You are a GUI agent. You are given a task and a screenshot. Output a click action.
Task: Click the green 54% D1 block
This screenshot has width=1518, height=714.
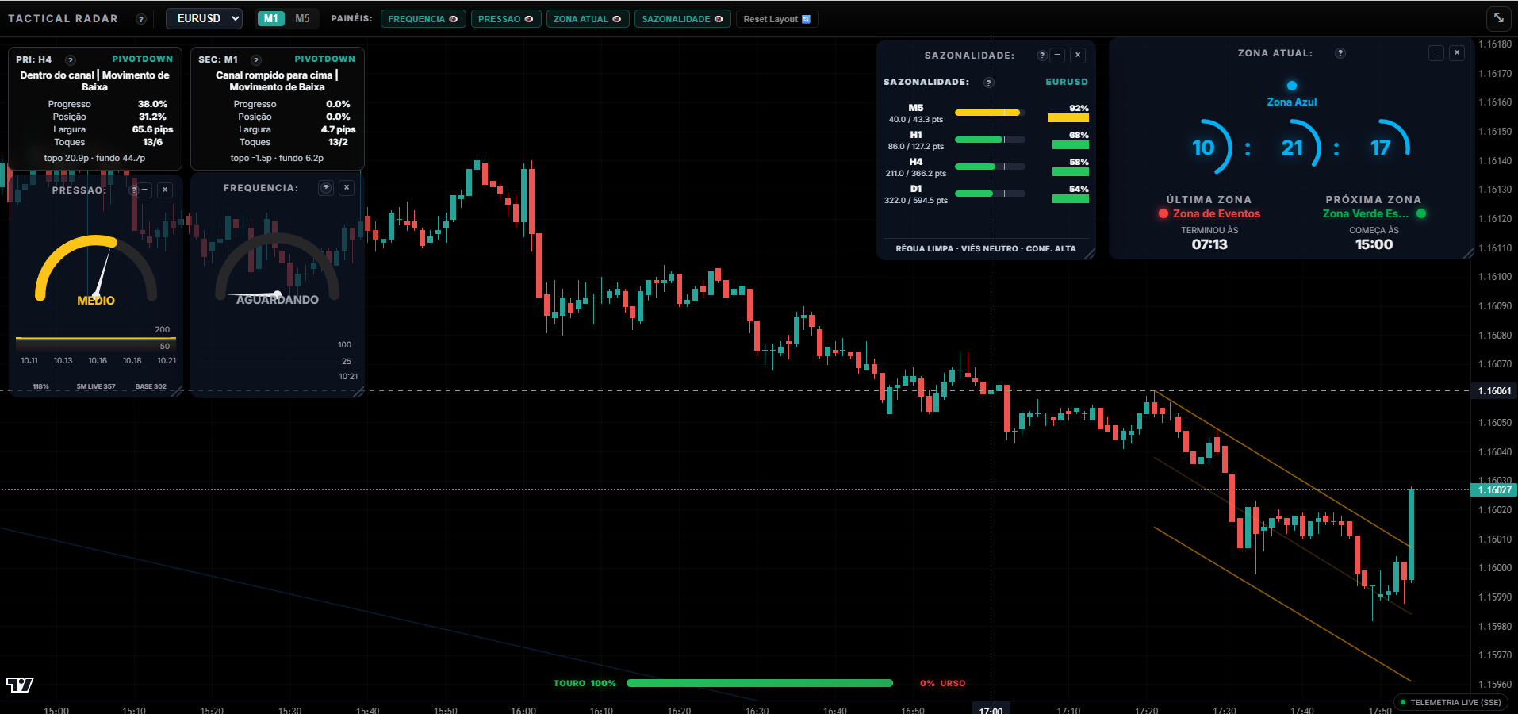coord(1071,199)
